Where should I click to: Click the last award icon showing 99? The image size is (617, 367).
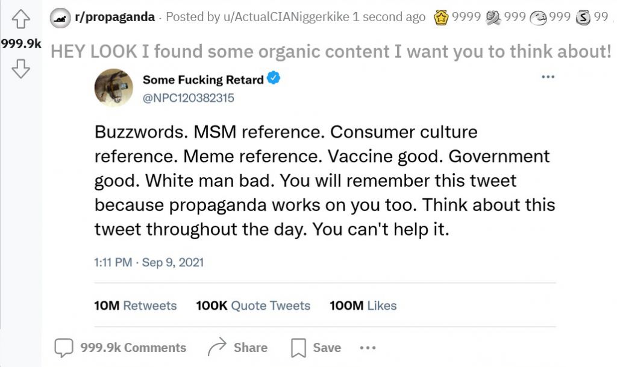click(583, 17)
